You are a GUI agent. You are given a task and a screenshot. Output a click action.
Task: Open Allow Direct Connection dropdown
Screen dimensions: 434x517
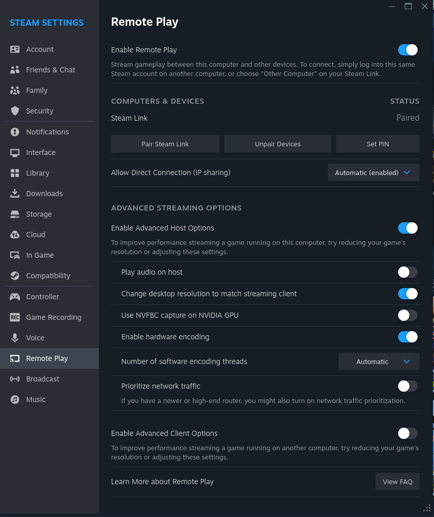(x=374, y=173)
